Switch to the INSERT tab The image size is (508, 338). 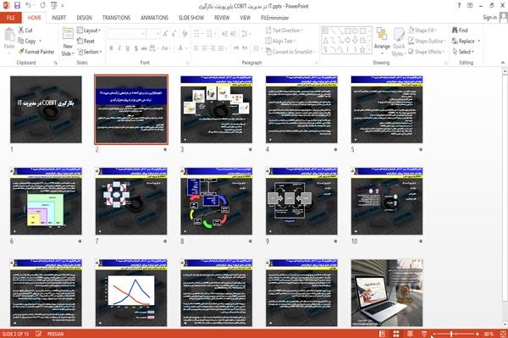click(x=58, y=18)
